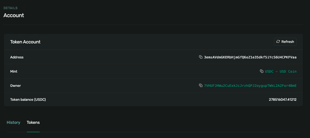Open the USDC - USD Coin mint link
Image resolution: width=310 pixels, height=138 pixels.
[281, 71]
